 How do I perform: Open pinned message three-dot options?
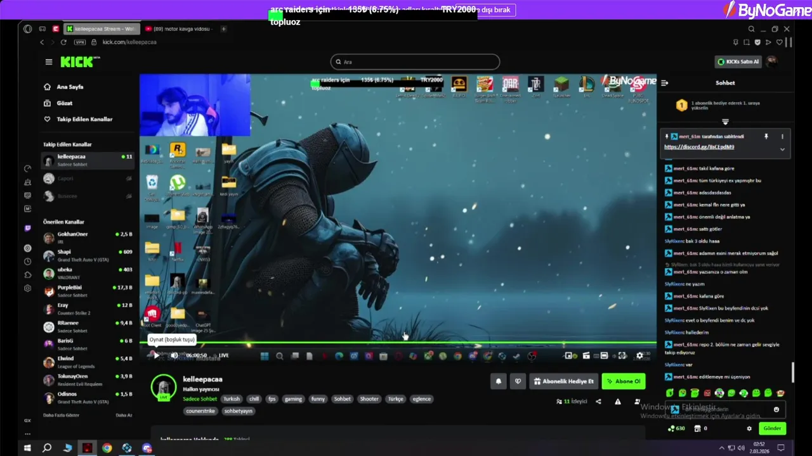782,137
